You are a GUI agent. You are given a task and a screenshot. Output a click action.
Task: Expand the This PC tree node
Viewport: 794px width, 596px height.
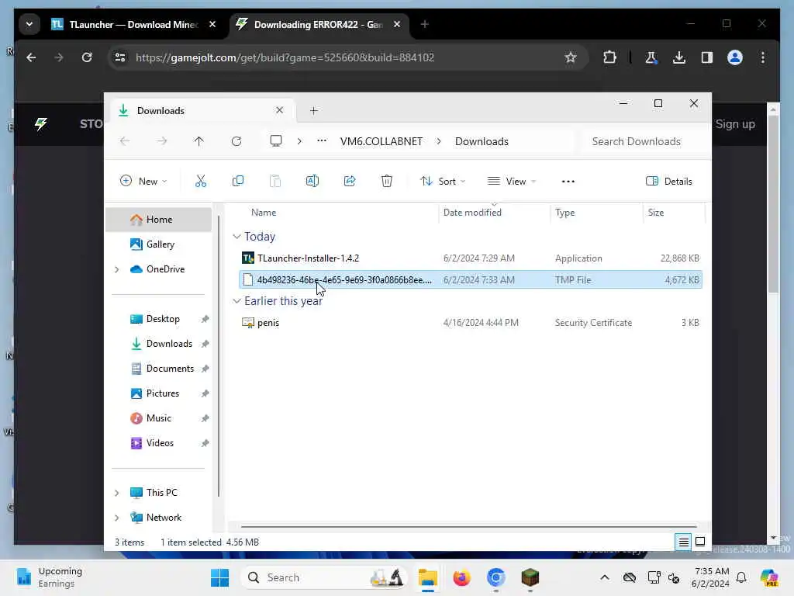click(x=117, y=493)
